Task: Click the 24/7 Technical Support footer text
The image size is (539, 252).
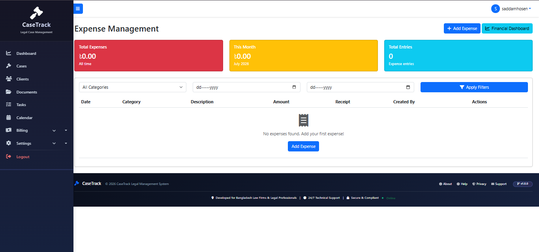Action: pos(324,198)
